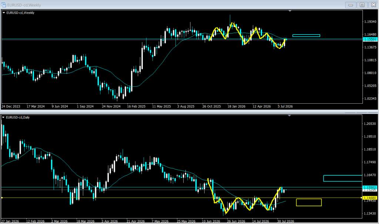This screenshot has height=224, width=379.
Task: Click the 17 Mar 2024 date on Weekly timeline
Action: click(36, 106)
